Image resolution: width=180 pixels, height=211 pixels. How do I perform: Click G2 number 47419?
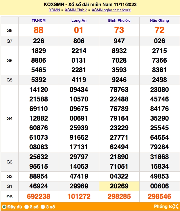click(79, 176)
